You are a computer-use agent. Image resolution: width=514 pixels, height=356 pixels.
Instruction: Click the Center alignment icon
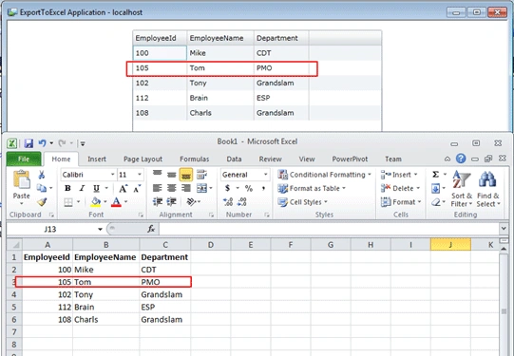pyautogui.click(x=172, y=188)
